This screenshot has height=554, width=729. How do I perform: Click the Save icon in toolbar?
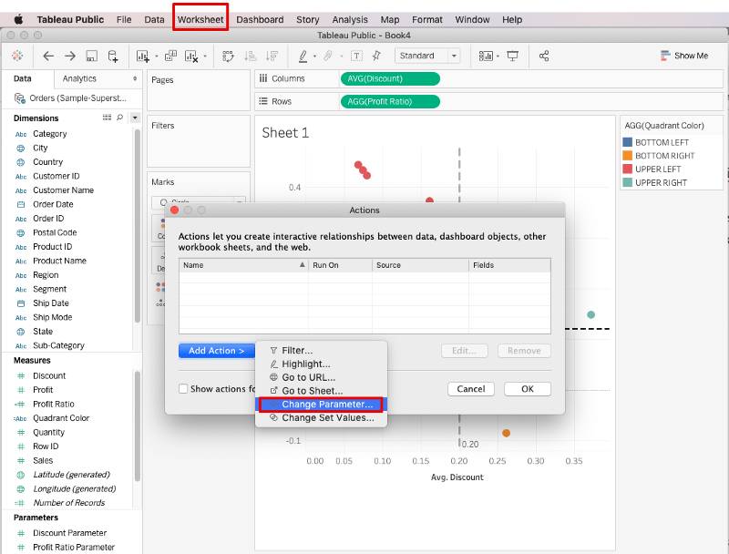91,56
